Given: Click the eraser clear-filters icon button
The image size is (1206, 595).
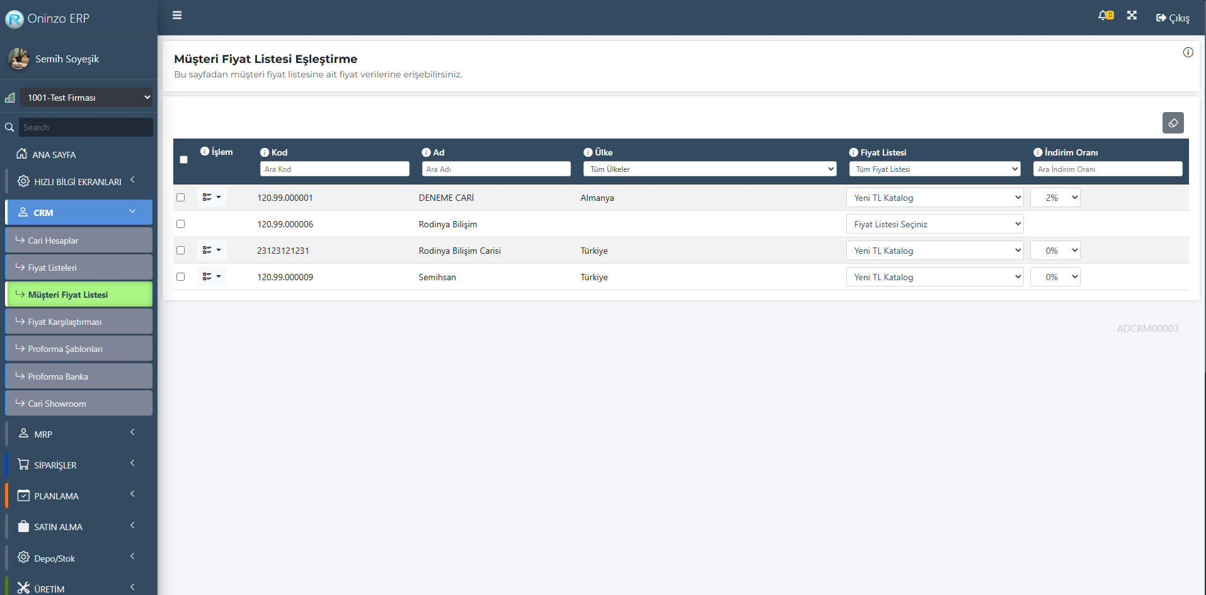Looking at the screenshot, I should pyautogui.click(x=1173, y=123).
